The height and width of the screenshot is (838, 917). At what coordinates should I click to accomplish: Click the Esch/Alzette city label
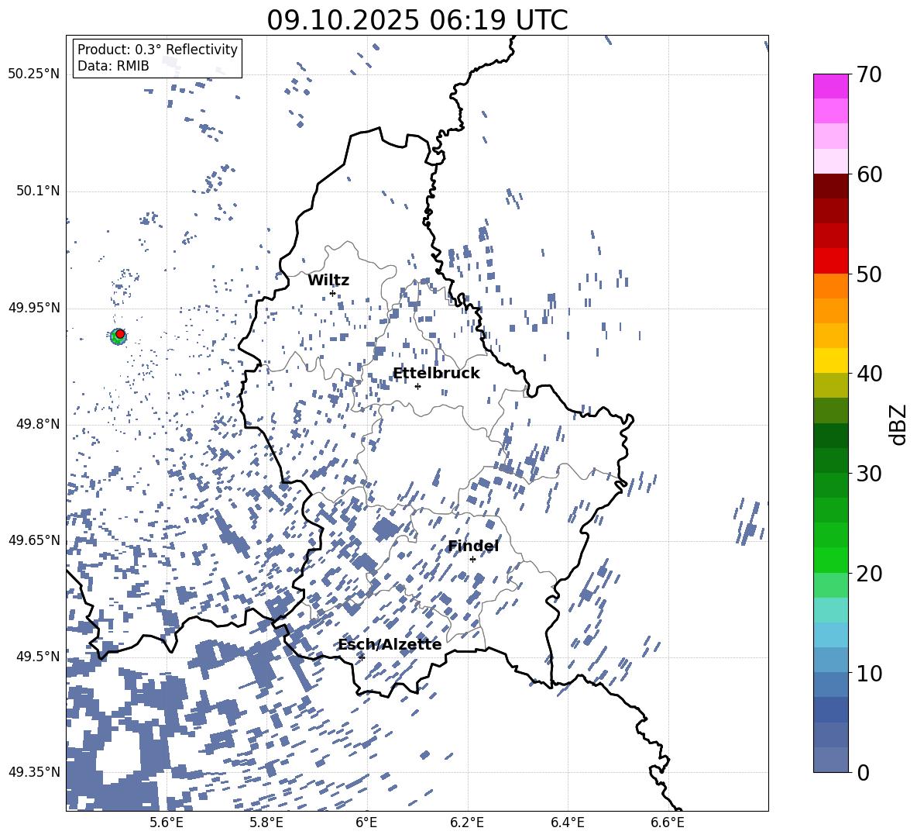(390, 644)
